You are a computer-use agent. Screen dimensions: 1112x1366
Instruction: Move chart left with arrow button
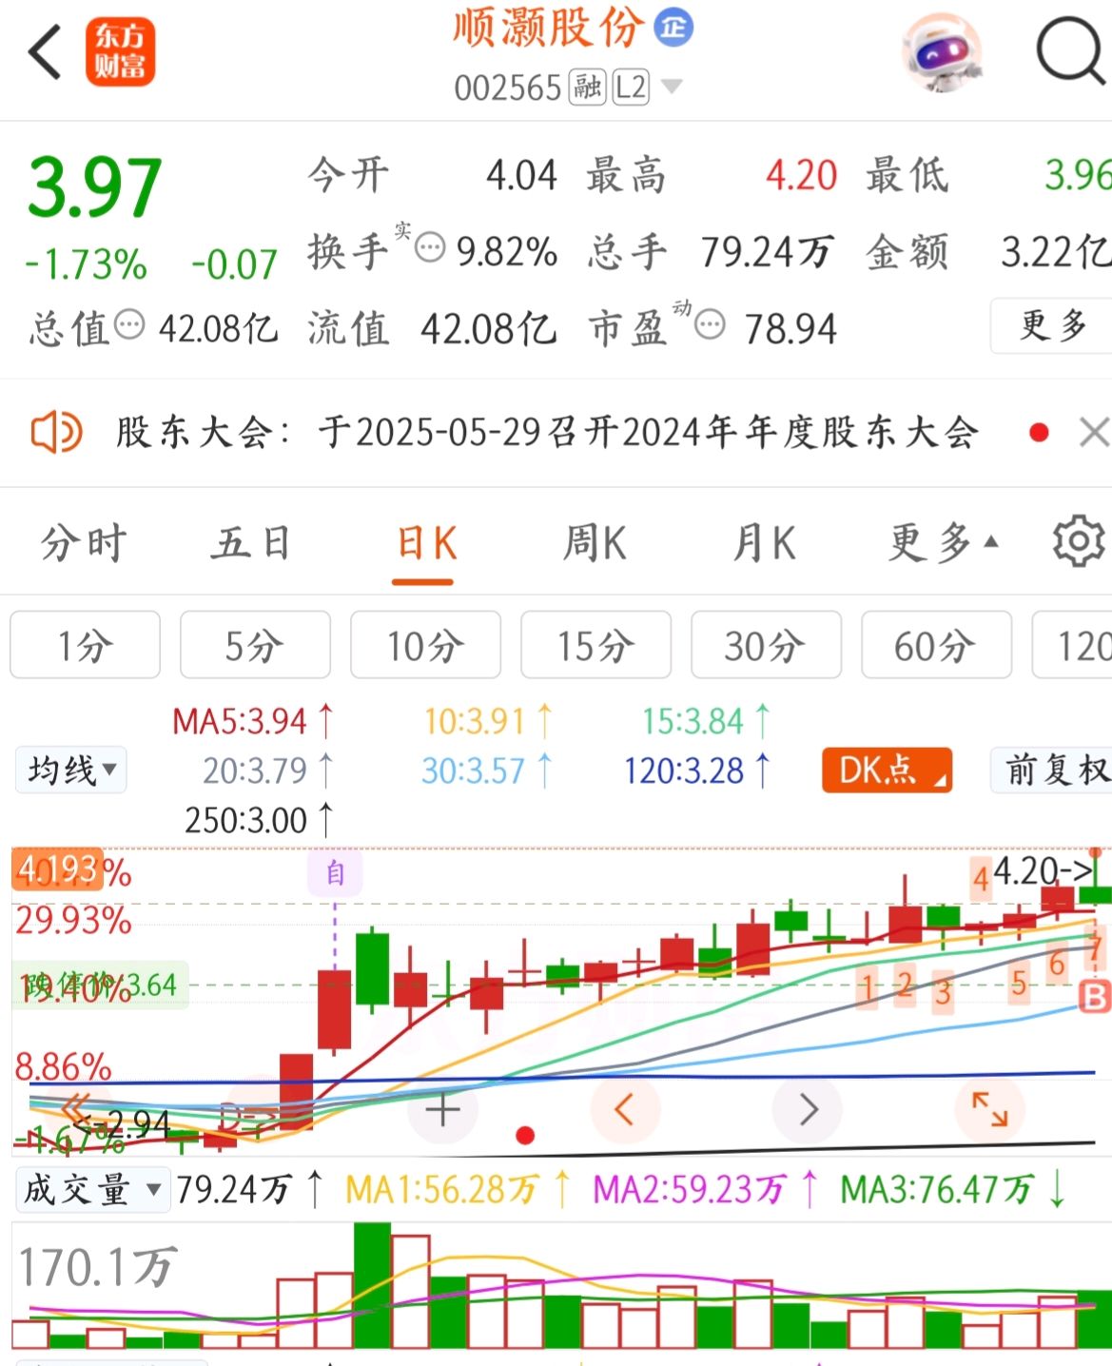point(624,1109)
